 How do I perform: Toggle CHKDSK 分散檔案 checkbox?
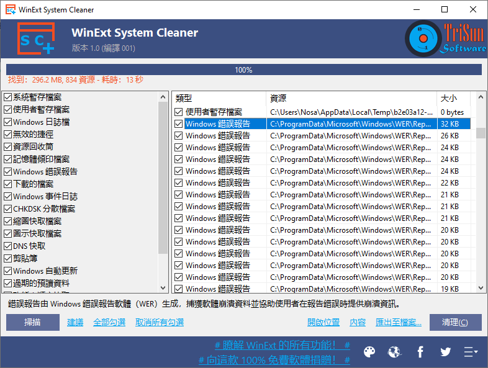point(8,209)
